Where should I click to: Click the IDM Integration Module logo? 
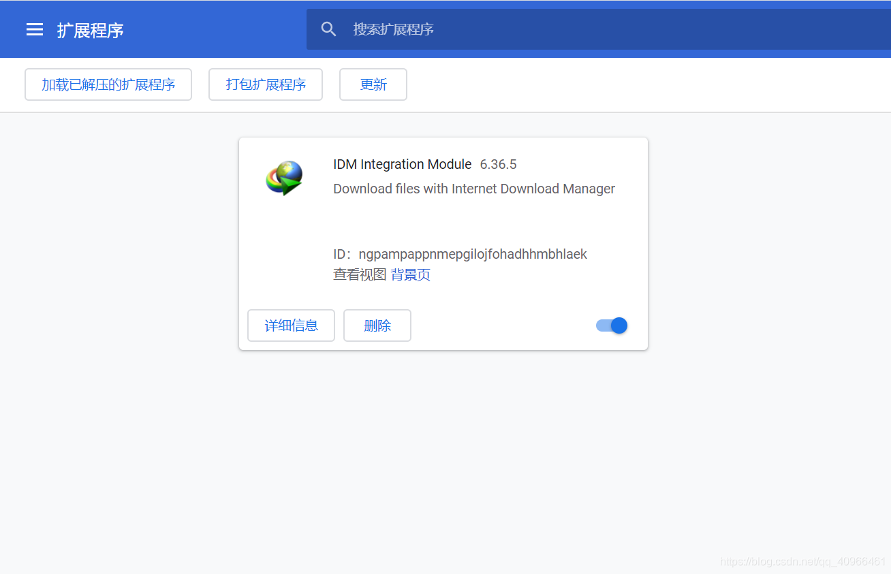pos(284,178)
